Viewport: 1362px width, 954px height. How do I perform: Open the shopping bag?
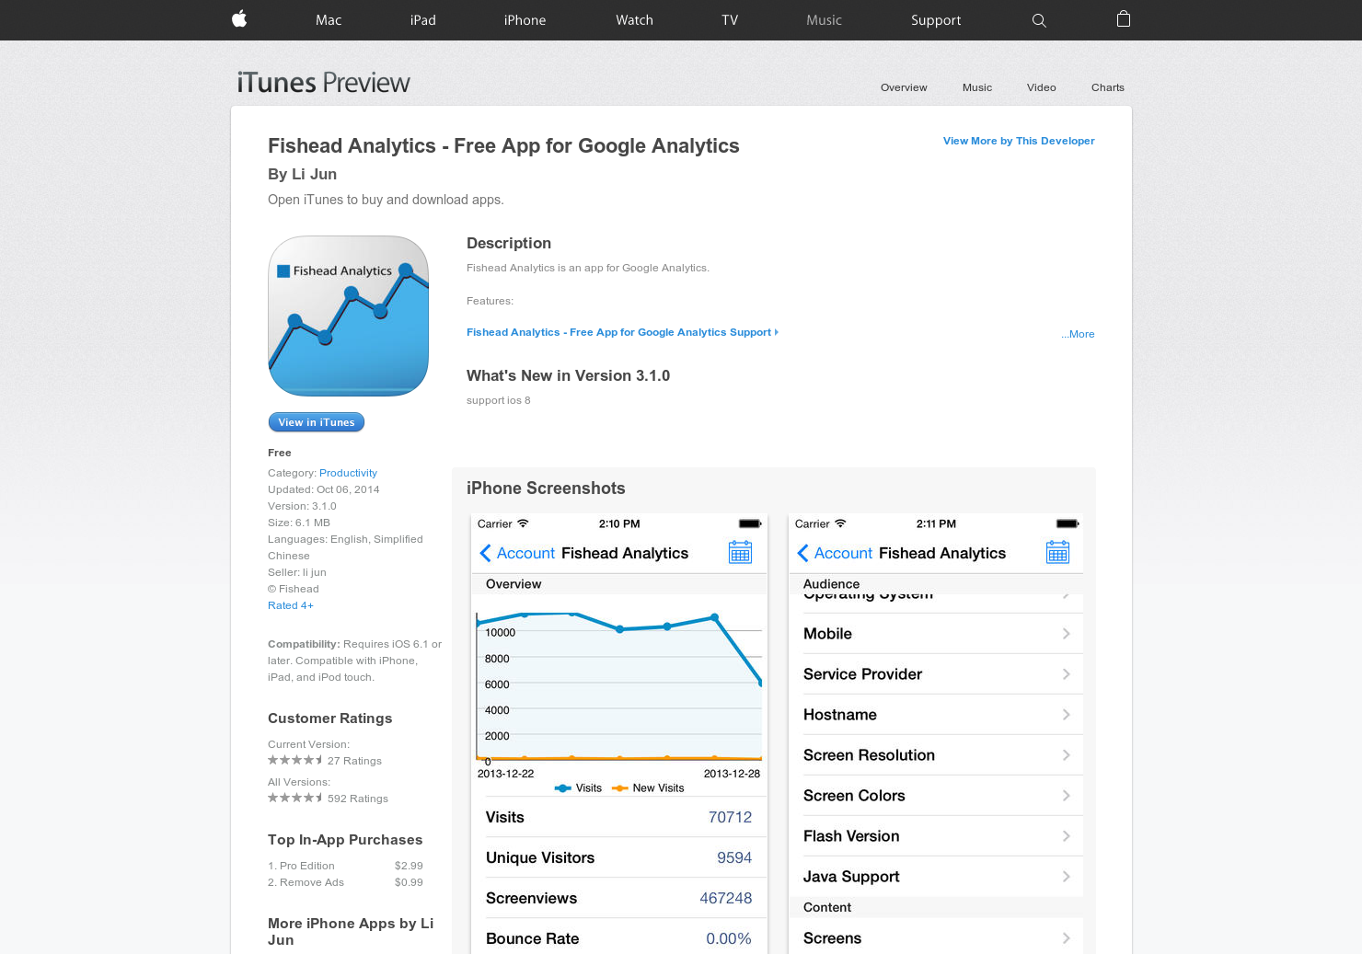tap(1123, 19)
